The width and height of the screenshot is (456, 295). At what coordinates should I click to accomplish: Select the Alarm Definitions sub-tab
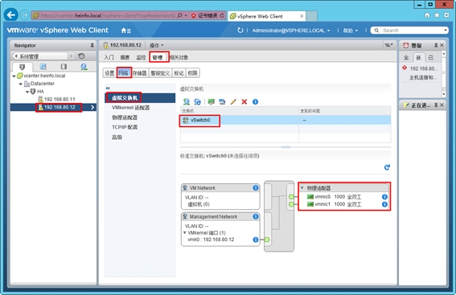pyautogui.click(x=160, y=73)
